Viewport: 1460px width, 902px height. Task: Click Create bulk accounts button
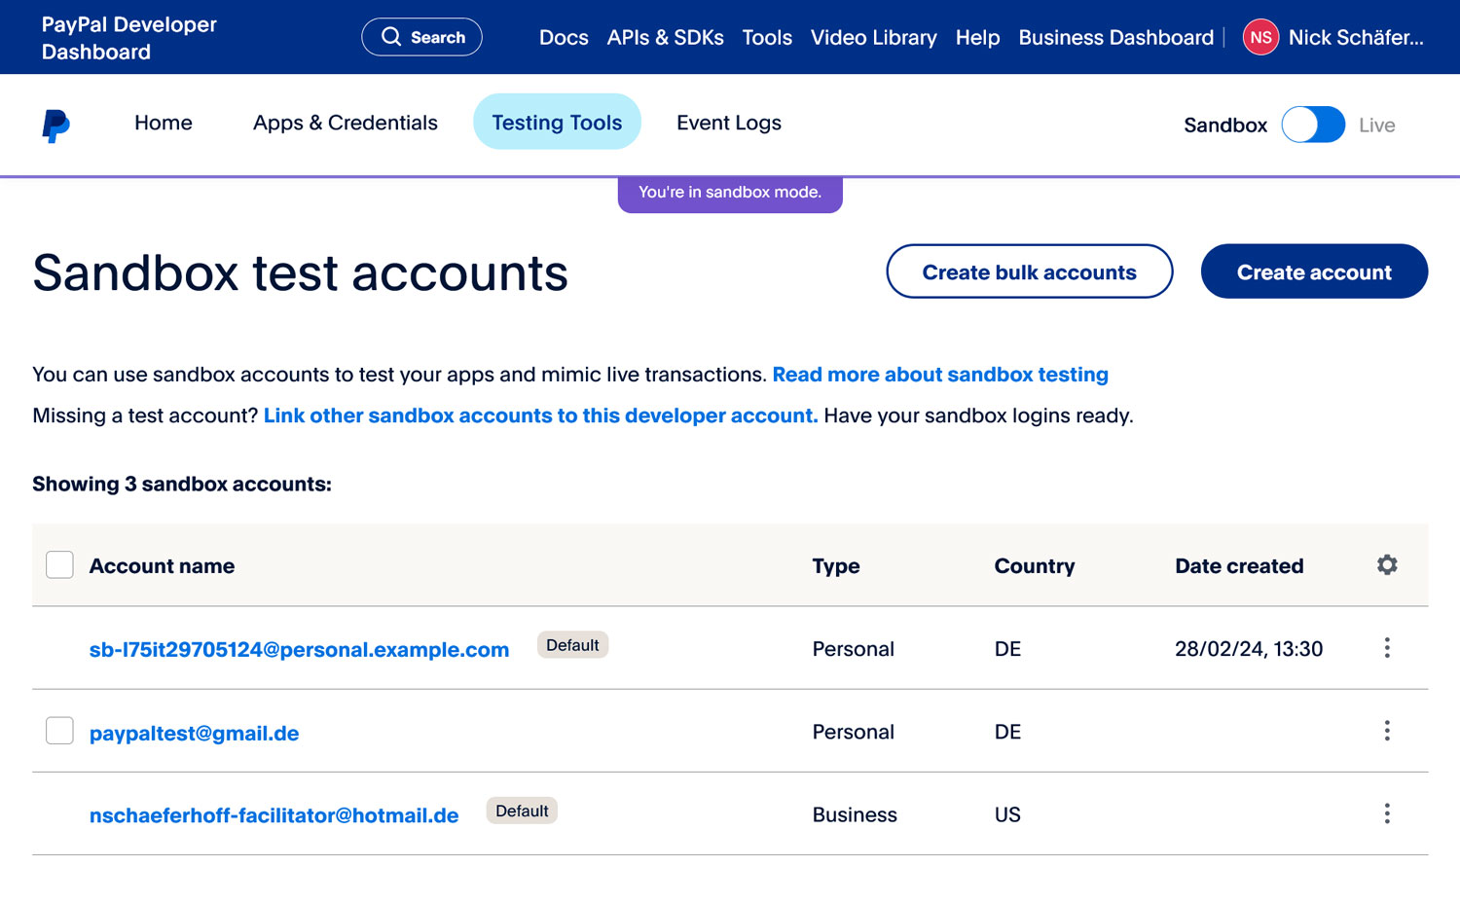(x=1029, y=271)
